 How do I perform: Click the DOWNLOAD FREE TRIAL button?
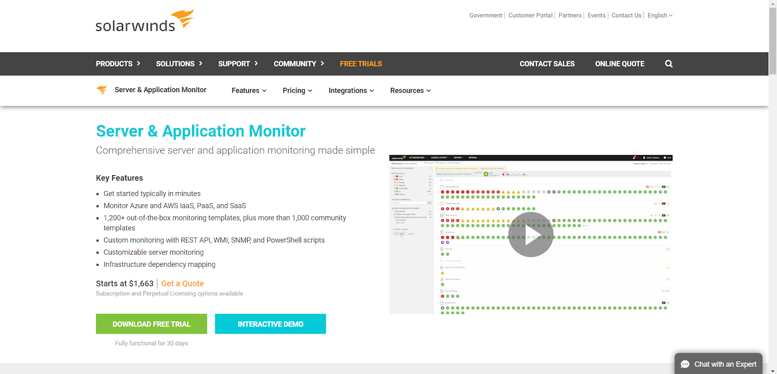152,324
